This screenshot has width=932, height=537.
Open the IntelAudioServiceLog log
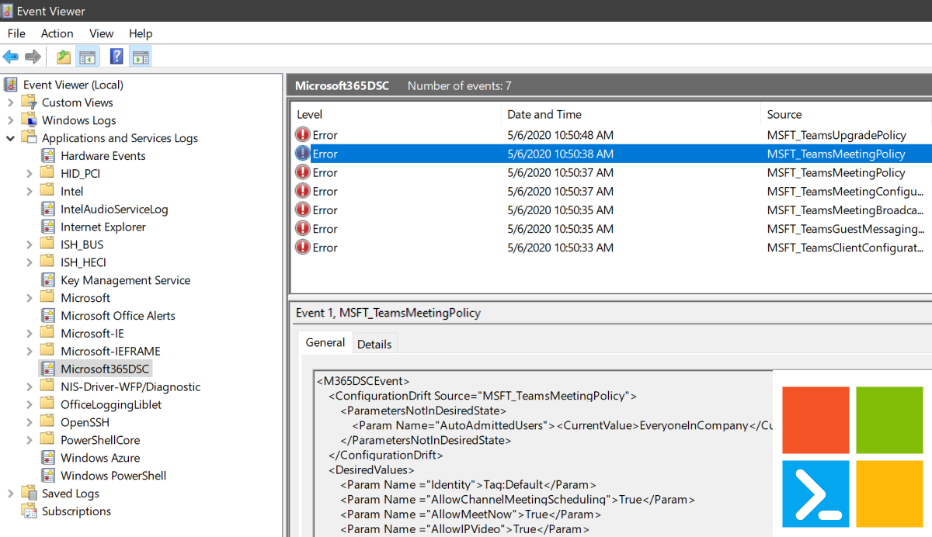pos(114,210)
